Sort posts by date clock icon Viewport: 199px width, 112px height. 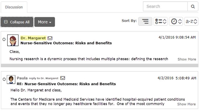pos(176,21)
